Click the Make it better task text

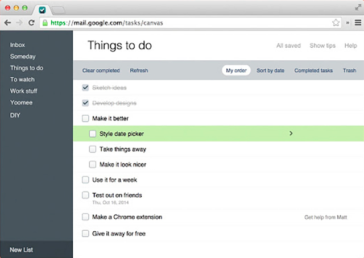pyautogui.click(x=110, y=118)
